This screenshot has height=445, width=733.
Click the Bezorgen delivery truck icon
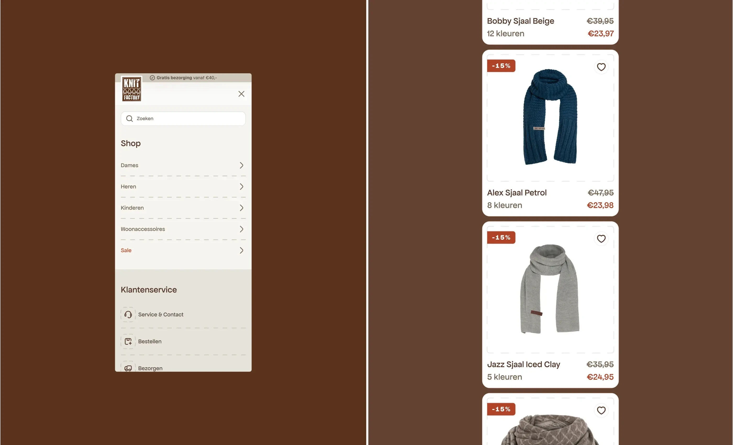point(128,368)
